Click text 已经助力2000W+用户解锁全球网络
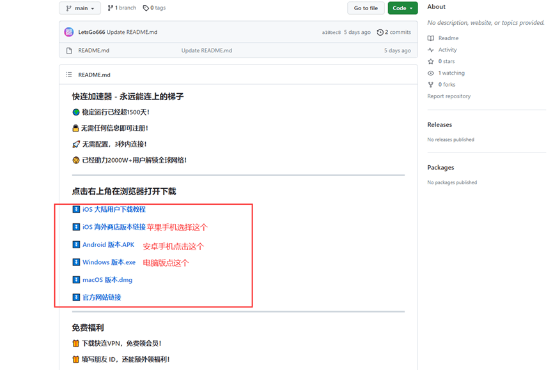Screen dimensions: 553x370 [134, 160]
